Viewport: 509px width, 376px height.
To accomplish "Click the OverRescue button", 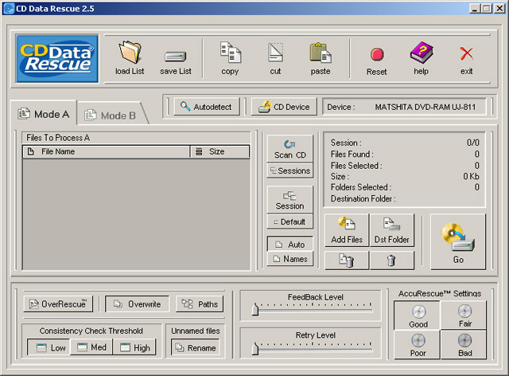I will [58, 304].
